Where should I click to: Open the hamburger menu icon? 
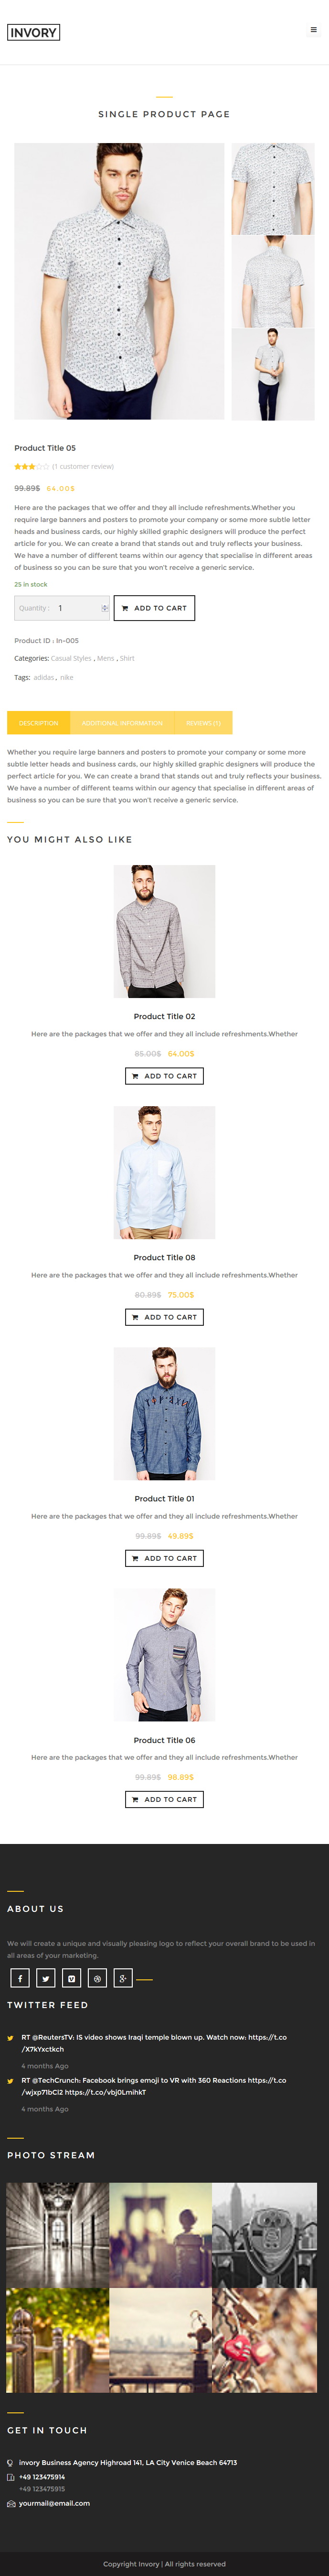(x=314, y=30)
